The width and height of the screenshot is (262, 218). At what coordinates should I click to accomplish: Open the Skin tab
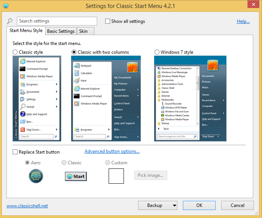tap(86, 31)
